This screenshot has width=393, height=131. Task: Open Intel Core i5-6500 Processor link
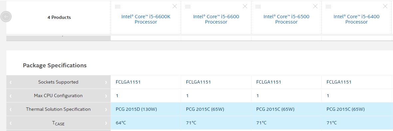[286, 19]
